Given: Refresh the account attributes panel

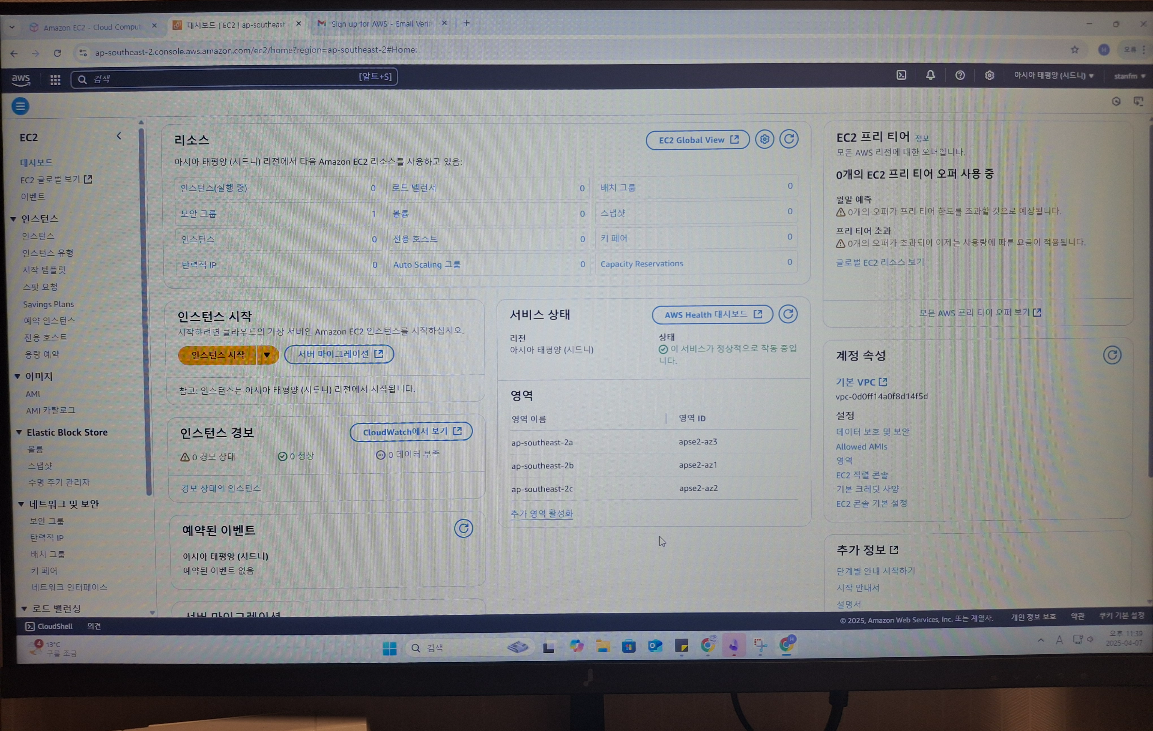Looking at the screenshot, I should pyautogui.click(x=1112, y=356).
